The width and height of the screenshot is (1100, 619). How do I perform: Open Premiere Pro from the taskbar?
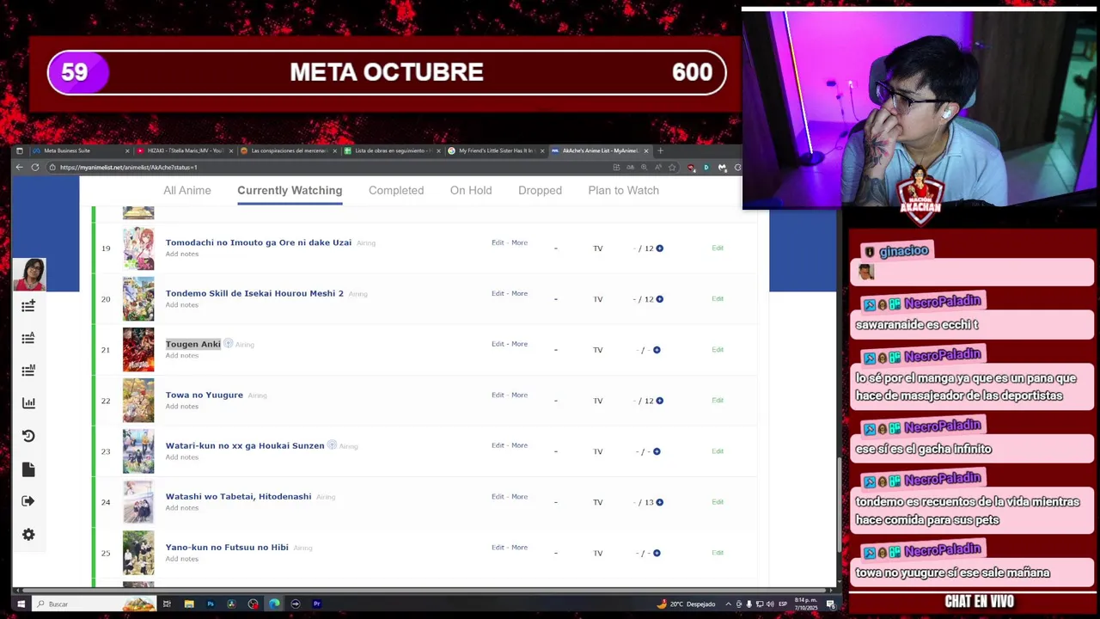(x=316, y=604)
